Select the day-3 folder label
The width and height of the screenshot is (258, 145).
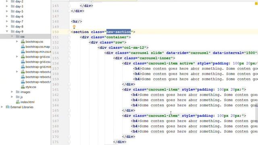coord(19,6)
